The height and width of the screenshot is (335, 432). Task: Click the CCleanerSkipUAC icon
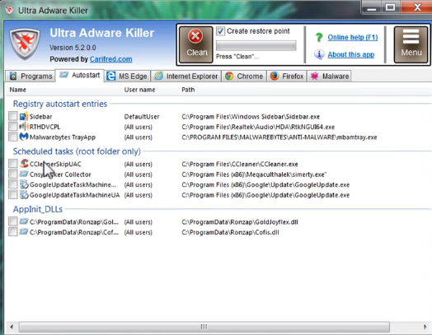pyautogui.click(x=24, y=164)
